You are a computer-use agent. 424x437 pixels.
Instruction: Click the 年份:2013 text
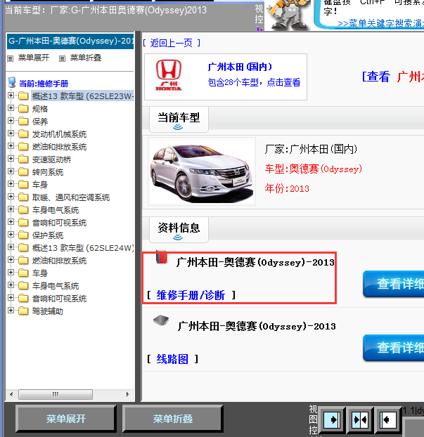tap(287, 189)
